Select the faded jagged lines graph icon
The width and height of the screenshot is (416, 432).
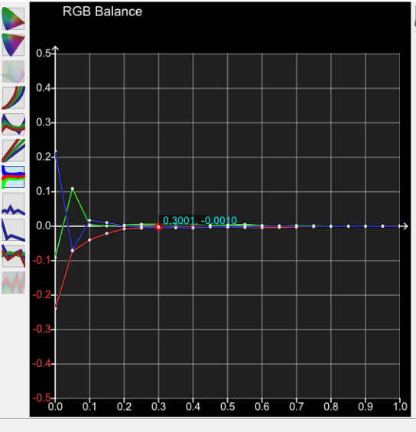[x=13, y=283]
